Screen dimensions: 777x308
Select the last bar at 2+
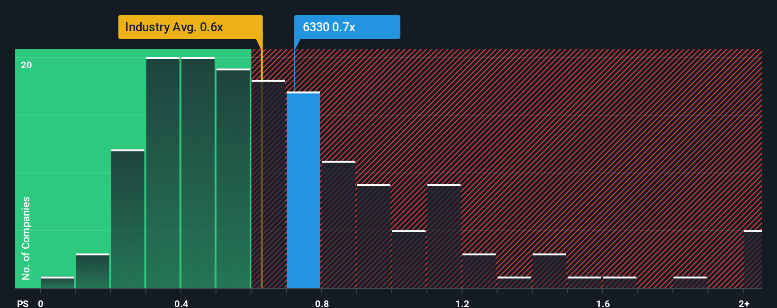[753, 259]
